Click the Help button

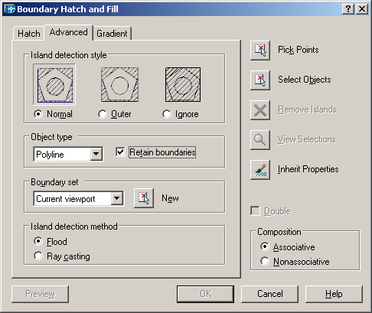click(334, 294)
